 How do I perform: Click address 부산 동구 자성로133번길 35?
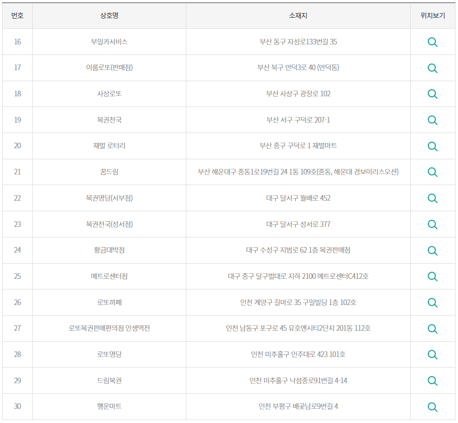298,42
